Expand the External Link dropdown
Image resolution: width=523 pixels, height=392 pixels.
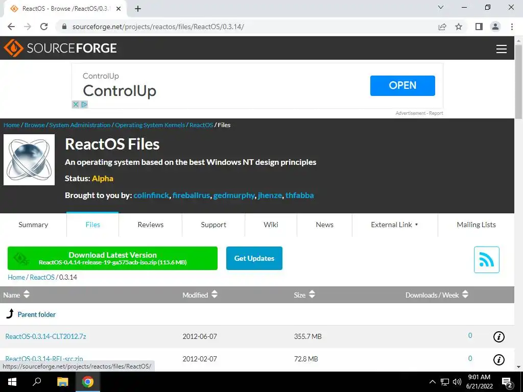(x=395, y=225)
